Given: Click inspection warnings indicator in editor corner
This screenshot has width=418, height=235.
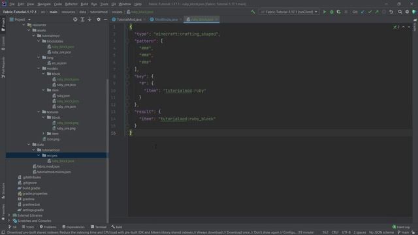Looking at the screenshot, I should (396, 27).
